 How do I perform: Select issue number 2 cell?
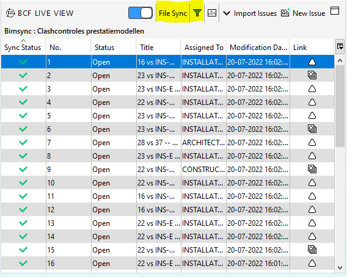68,76
